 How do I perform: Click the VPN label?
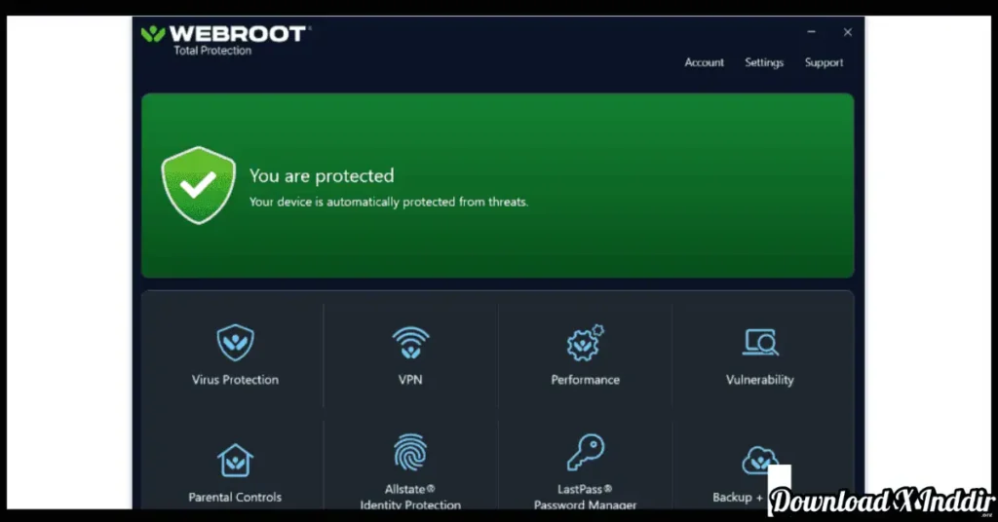[410, 380]
